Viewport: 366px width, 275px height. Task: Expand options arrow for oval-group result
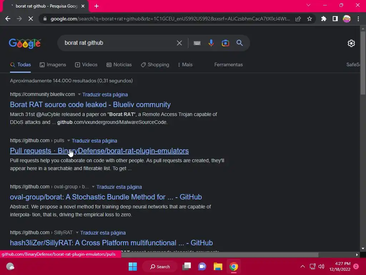pos(93,187)
